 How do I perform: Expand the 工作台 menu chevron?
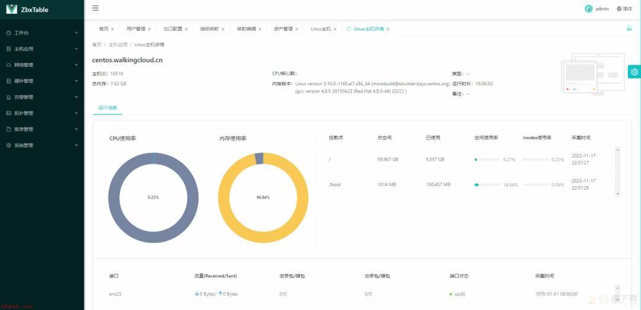click(x=76, y=33)
